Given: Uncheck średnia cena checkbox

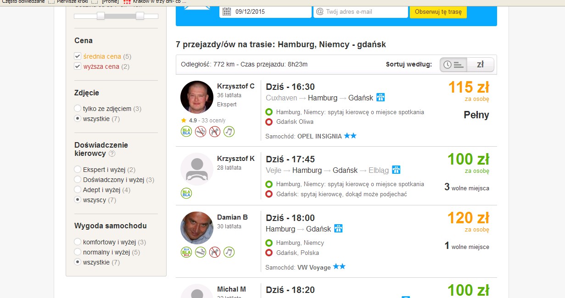Looking at the screenshot, I should point(78,56).
